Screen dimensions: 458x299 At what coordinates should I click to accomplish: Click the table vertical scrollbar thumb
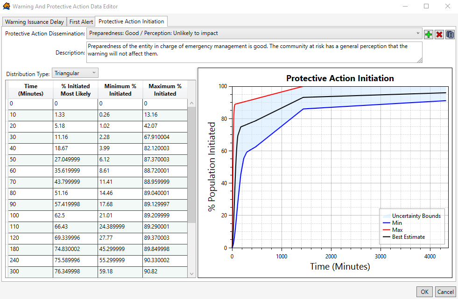191,165
